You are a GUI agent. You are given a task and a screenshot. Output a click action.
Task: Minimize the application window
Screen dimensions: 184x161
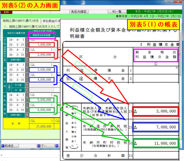pos(166,2)
